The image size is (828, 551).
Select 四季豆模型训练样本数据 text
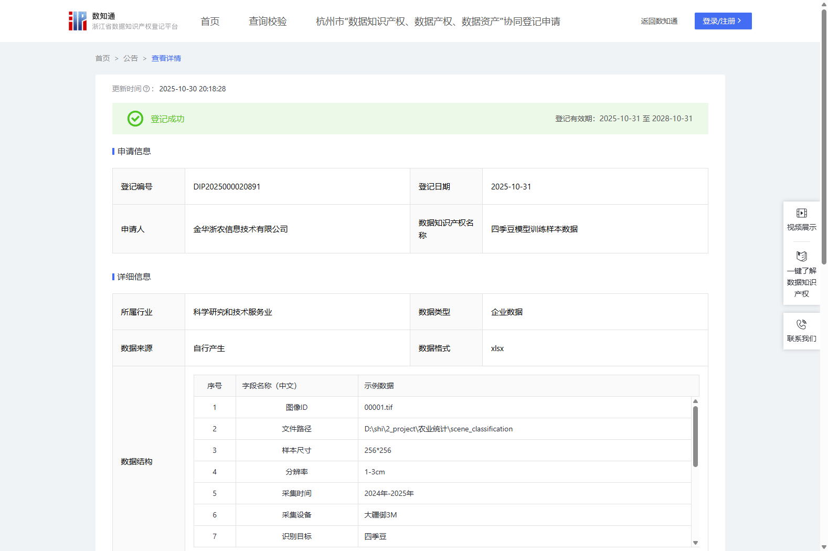pyautogui.click(x=534, y=229)
